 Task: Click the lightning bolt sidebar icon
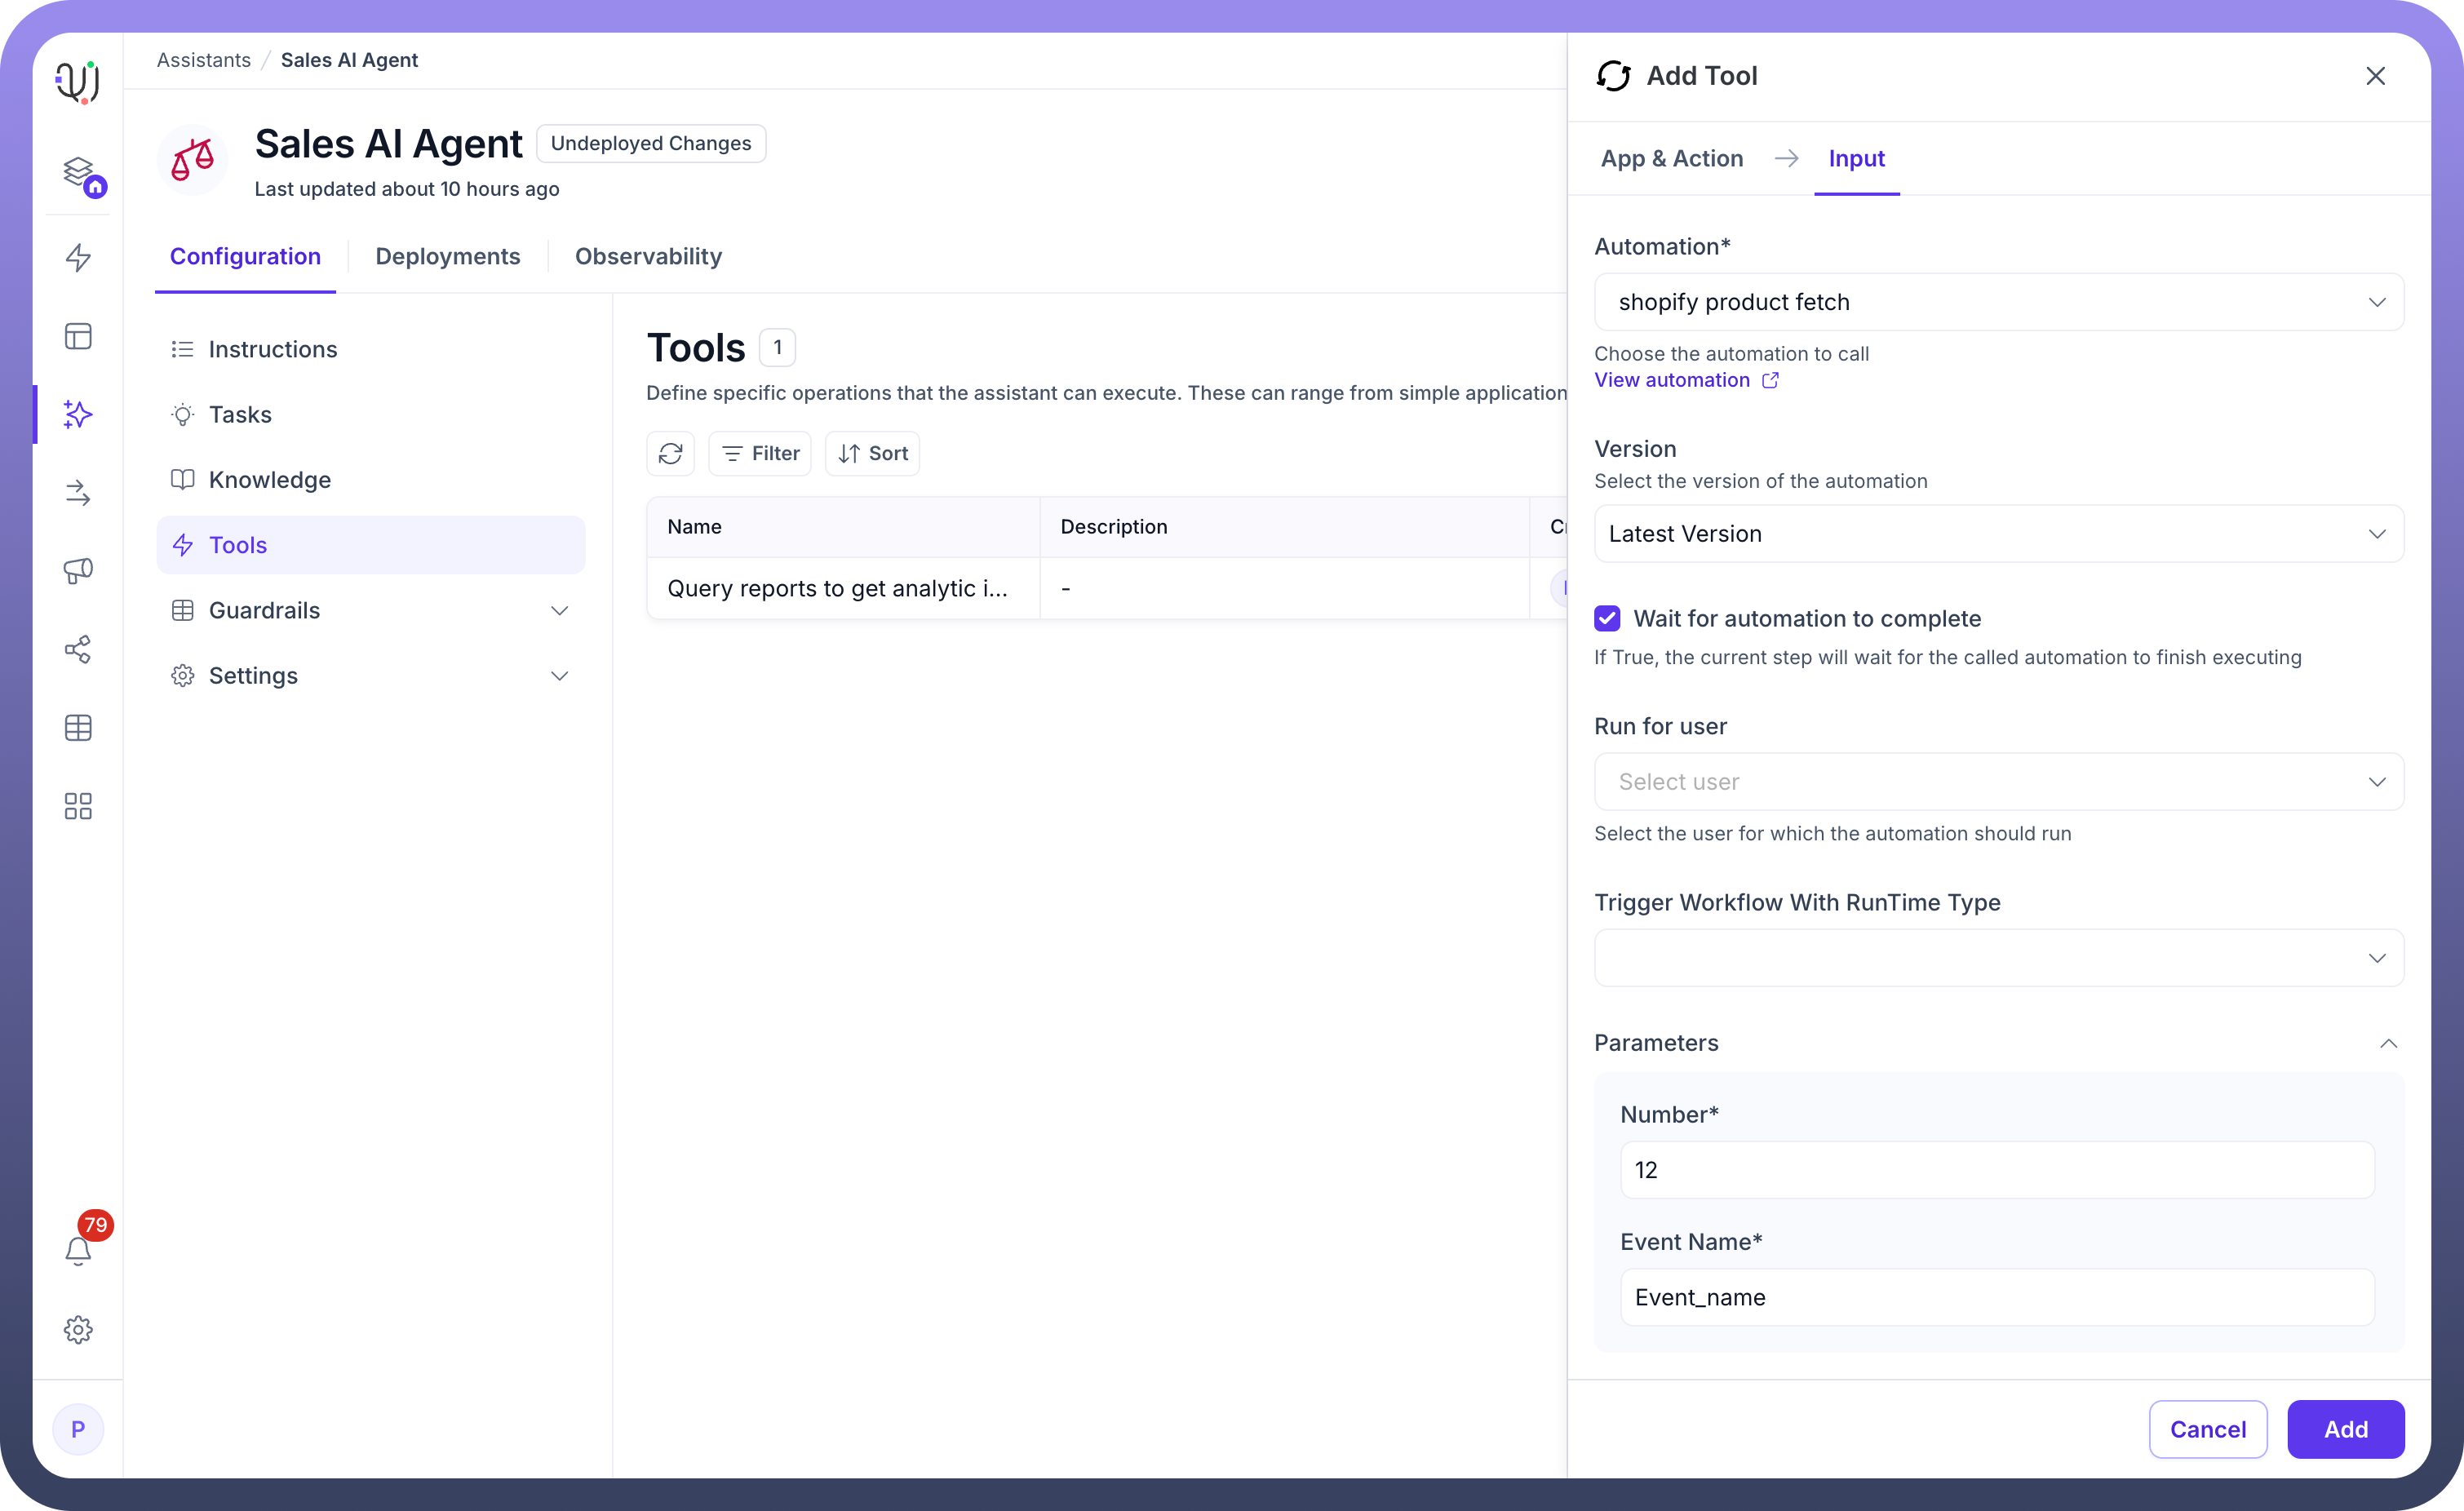tap(78, 257)
